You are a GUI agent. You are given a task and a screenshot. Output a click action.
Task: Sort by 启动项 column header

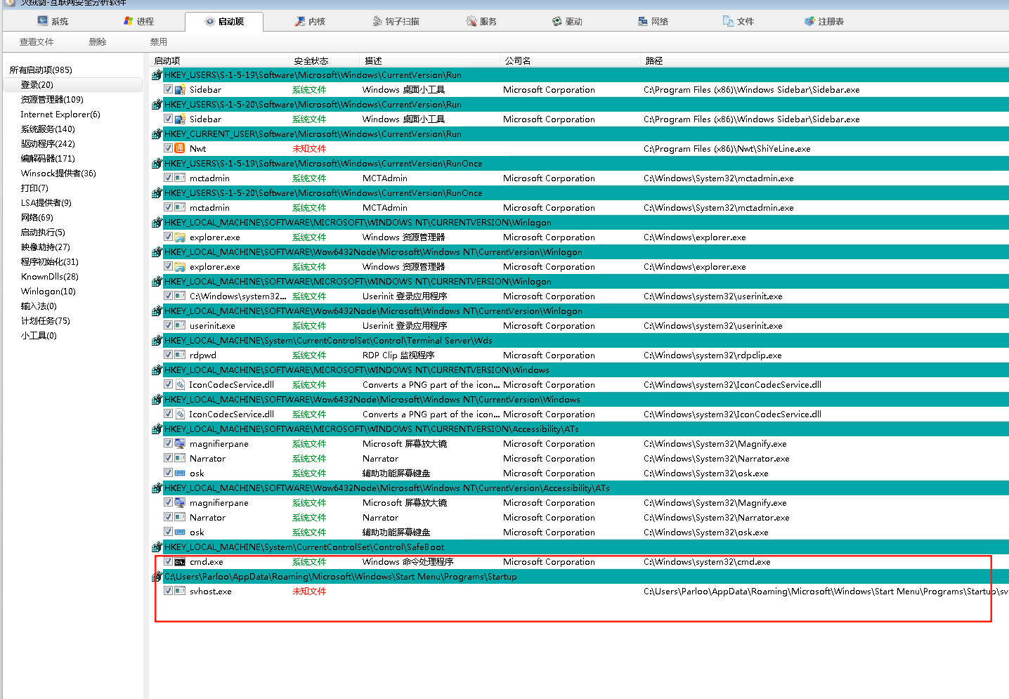click(219, 60)
